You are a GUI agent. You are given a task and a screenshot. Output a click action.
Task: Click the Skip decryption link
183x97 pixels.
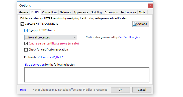[x=35, y=65]
